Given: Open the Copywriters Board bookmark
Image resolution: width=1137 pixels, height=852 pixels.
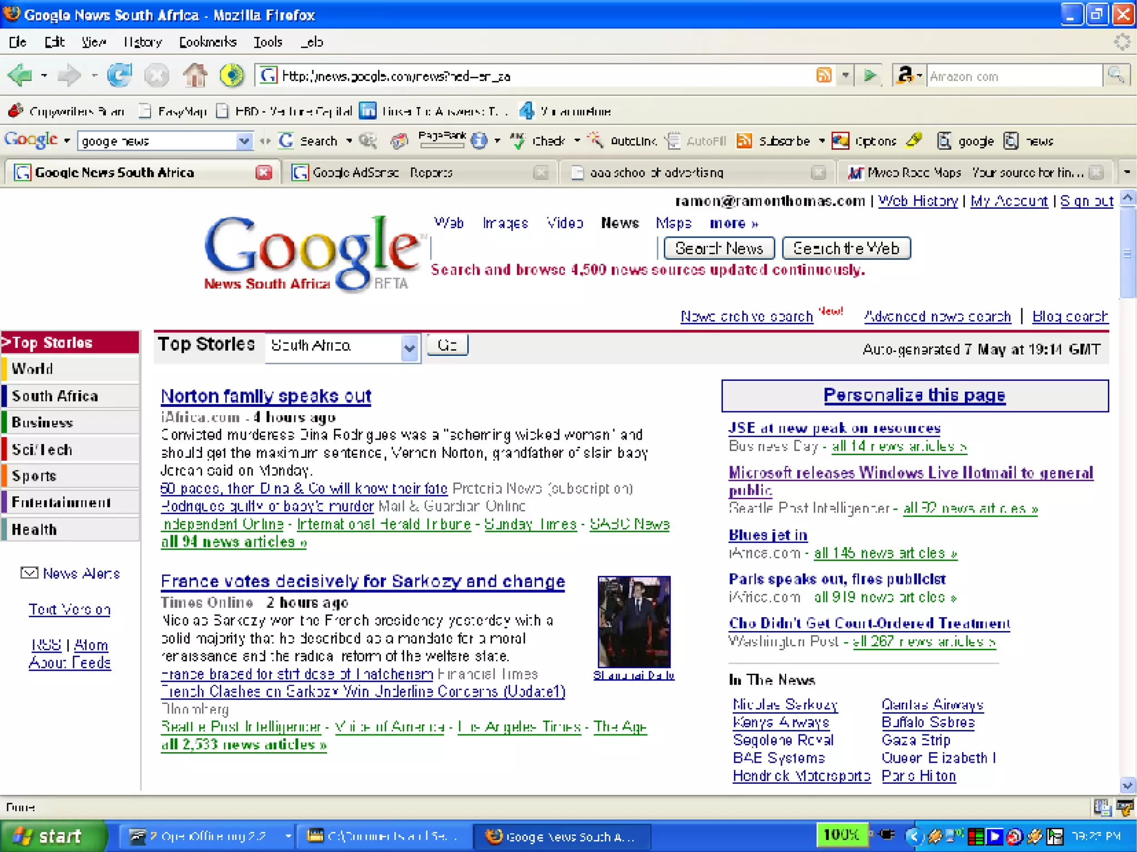Looking at the screenshot, I should click(x=67, y=111).
